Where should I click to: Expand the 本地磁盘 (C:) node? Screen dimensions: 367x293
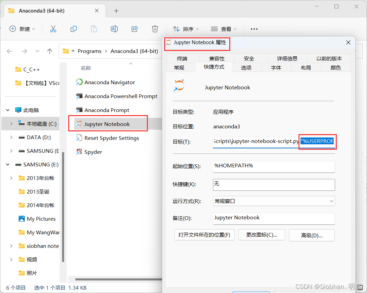point(11,124)
